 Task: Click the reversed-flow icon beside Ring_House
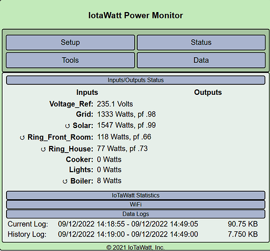pos(43,149)
